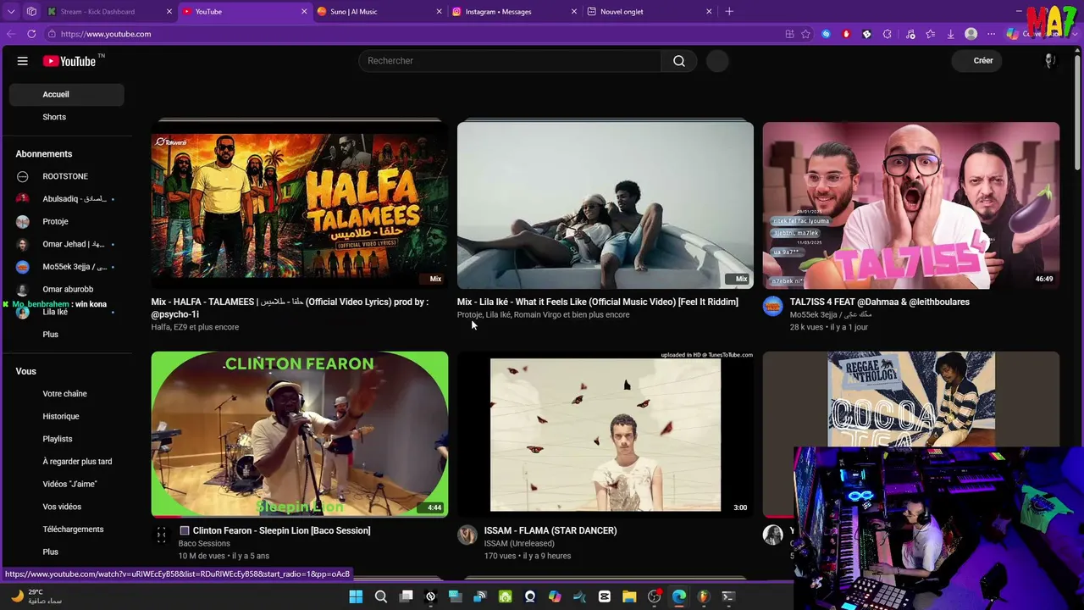Open a new browser tab

[x=729, y=12]
